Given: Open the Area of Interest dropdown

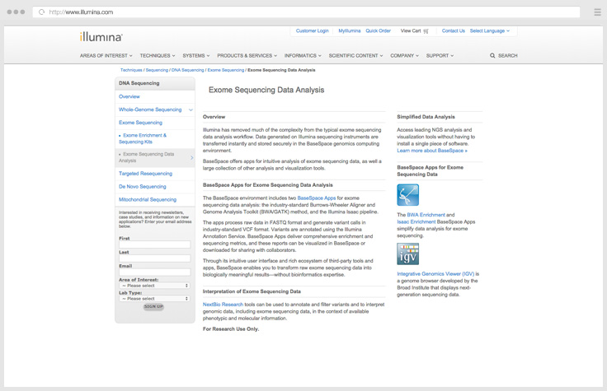Looking at the screenshot, I should pos(154,286).
